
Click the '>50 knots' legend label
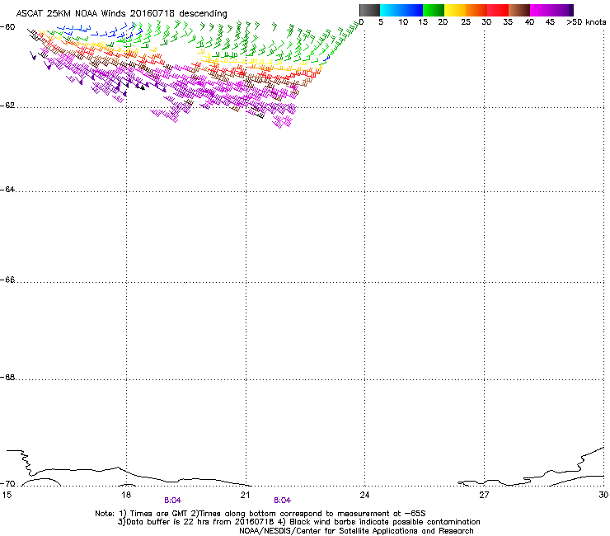coord(586,22)
